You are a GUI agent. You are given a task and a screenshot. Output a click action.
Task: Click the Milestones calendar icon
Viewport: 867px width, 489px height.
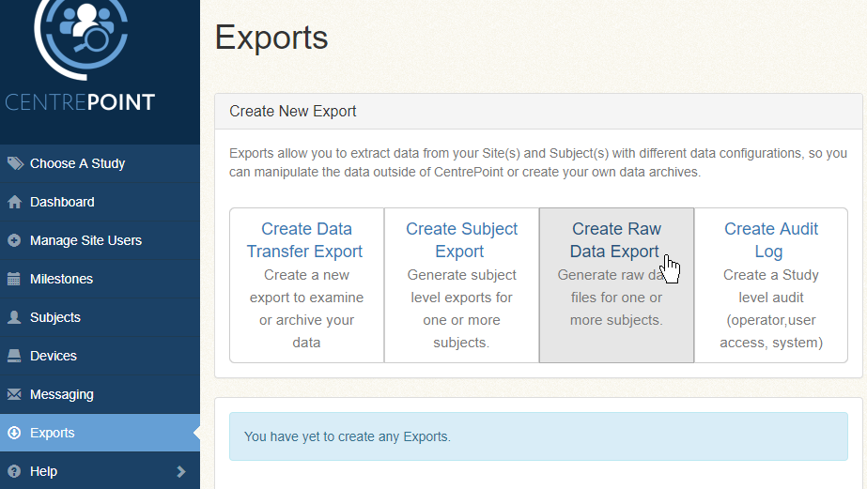(14, 279)
